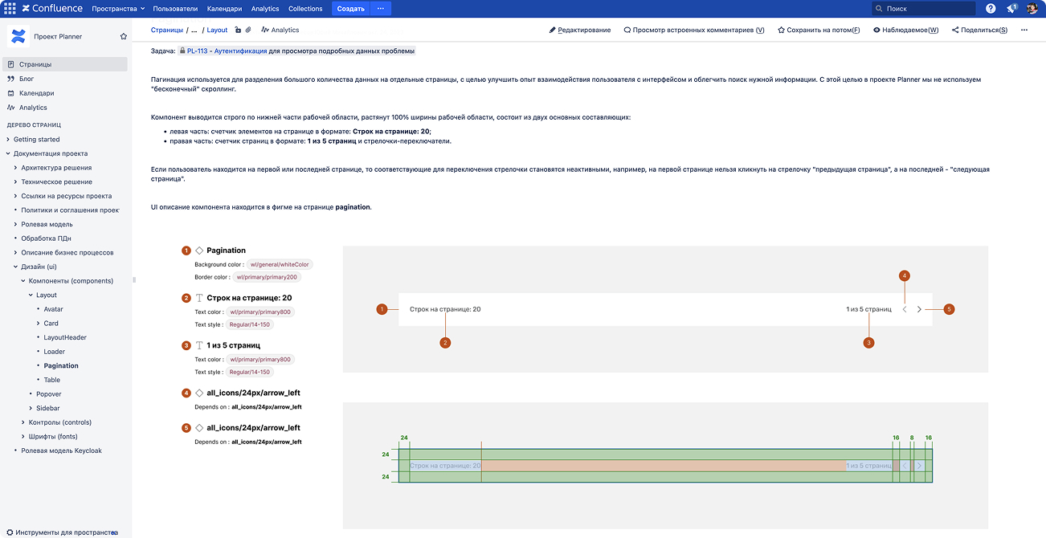
Task: Select Страницы in the space sidebar
Action: point(64,64)
